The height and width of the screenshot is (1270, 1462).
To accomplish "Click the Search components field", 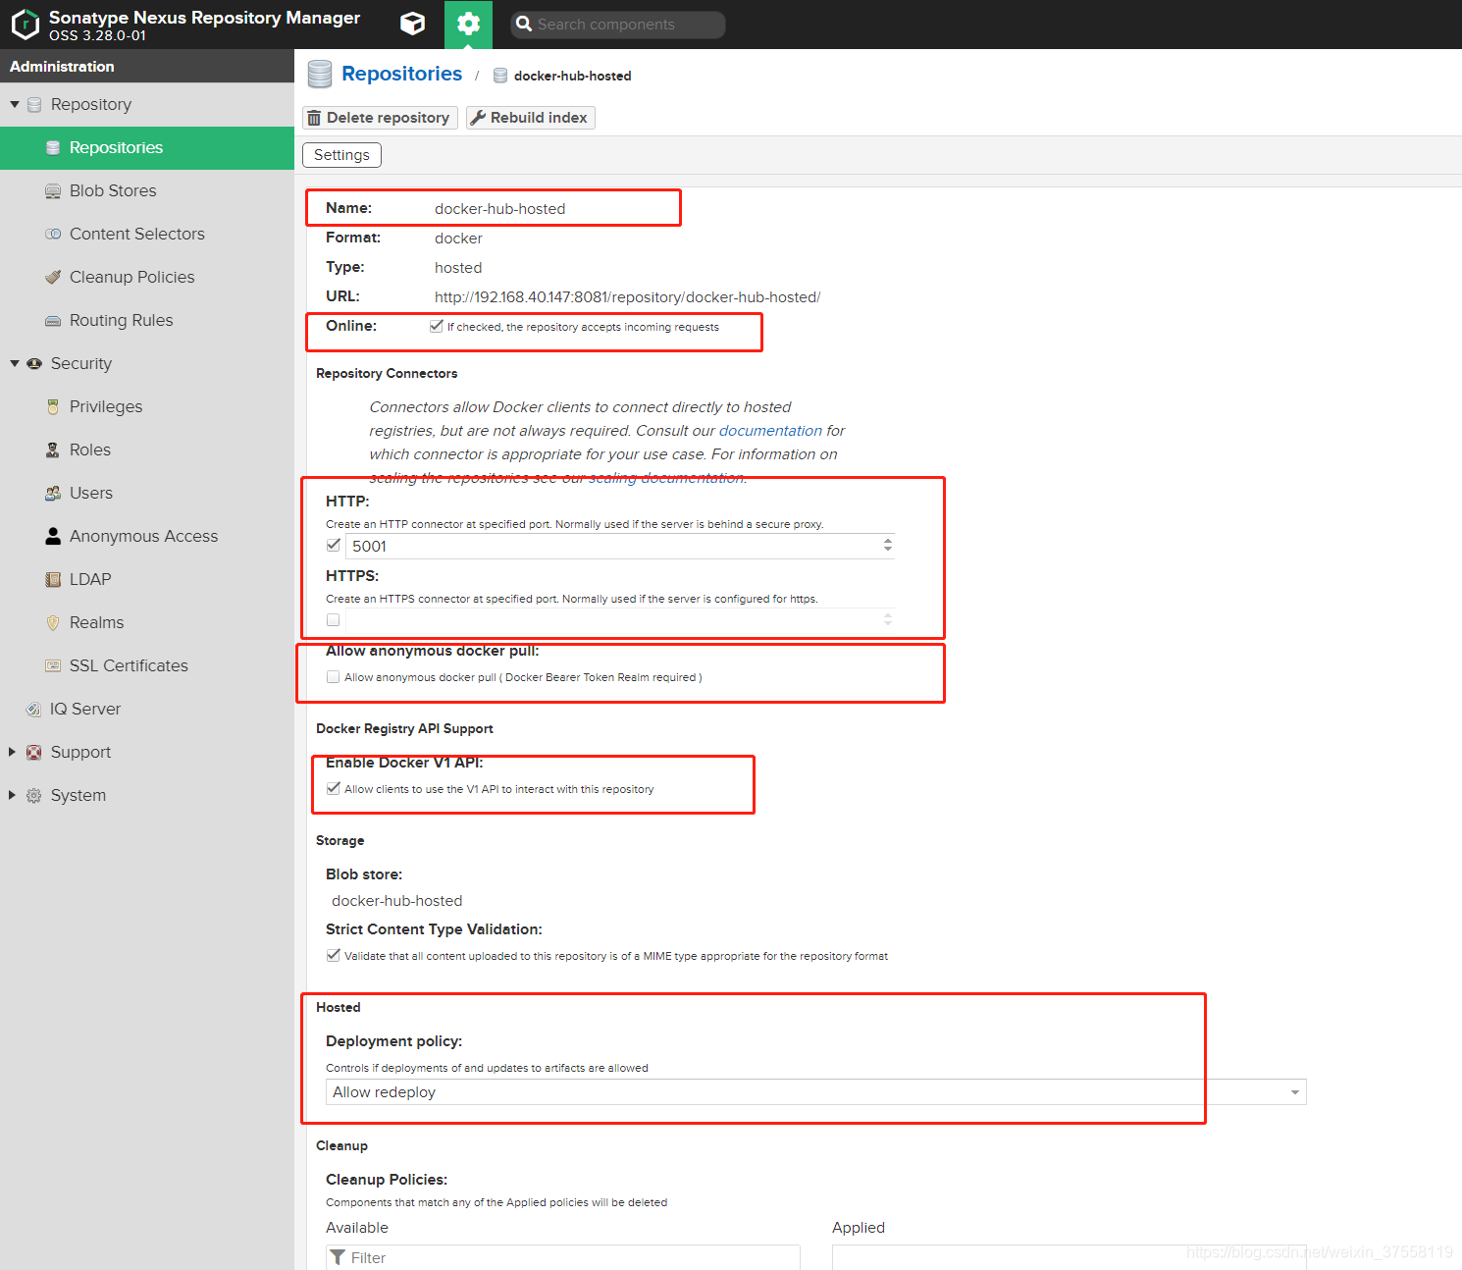I will coord(618,25).
